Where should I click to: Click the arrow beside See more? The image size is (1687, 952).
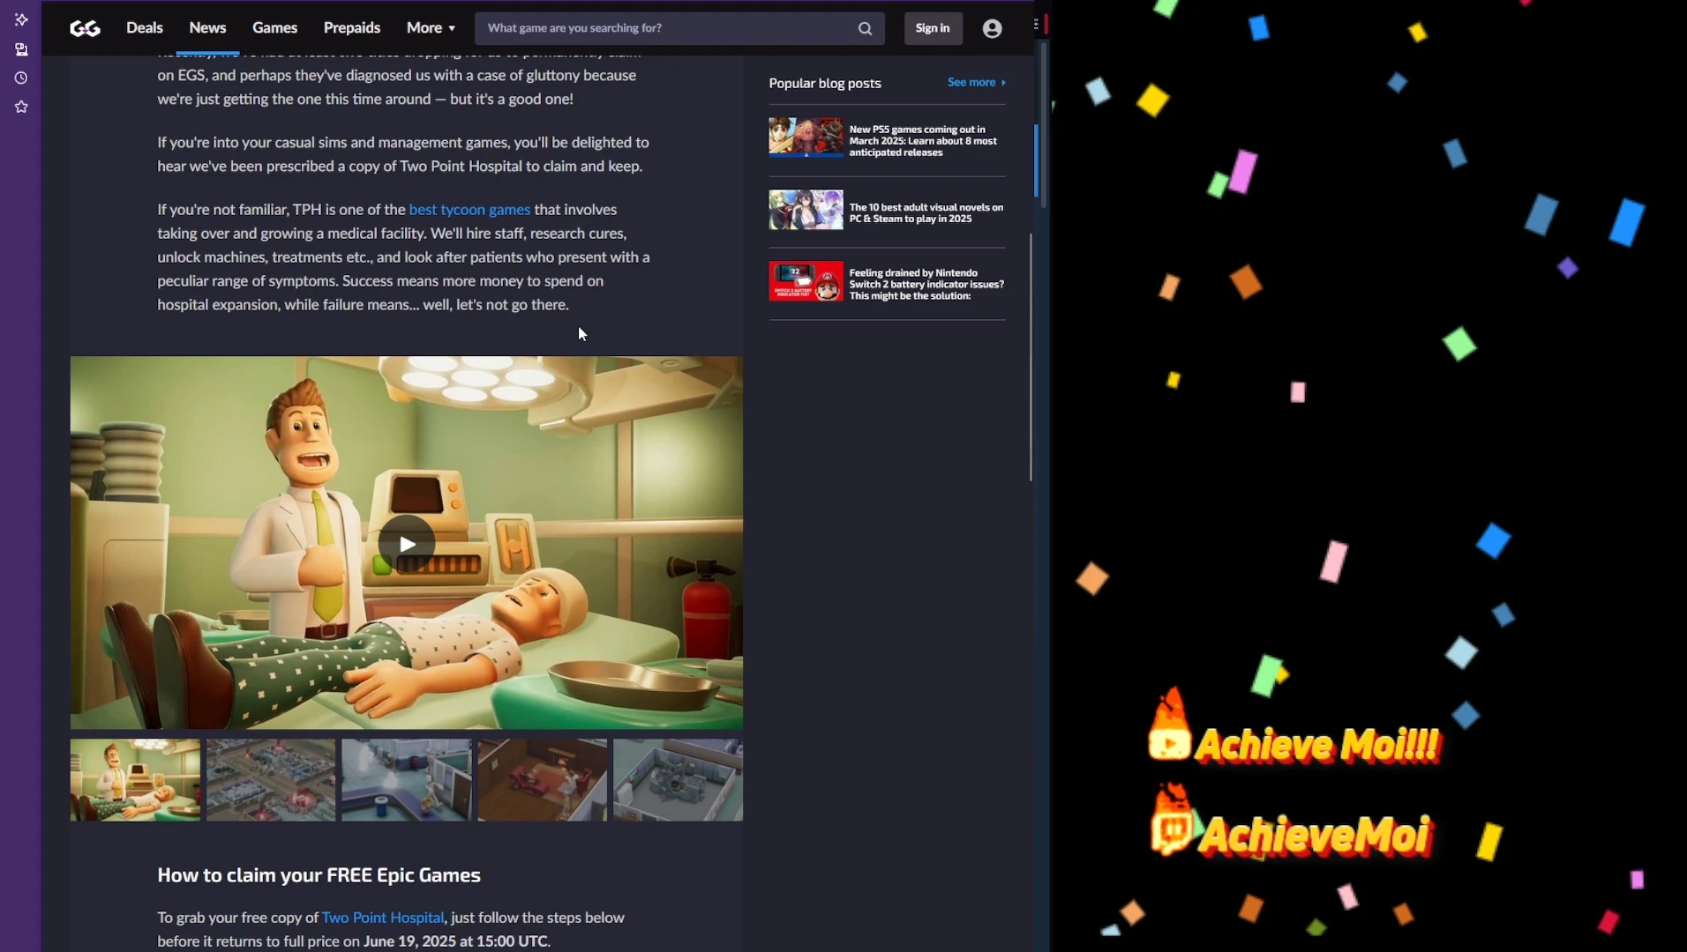tap(1003, 82)
